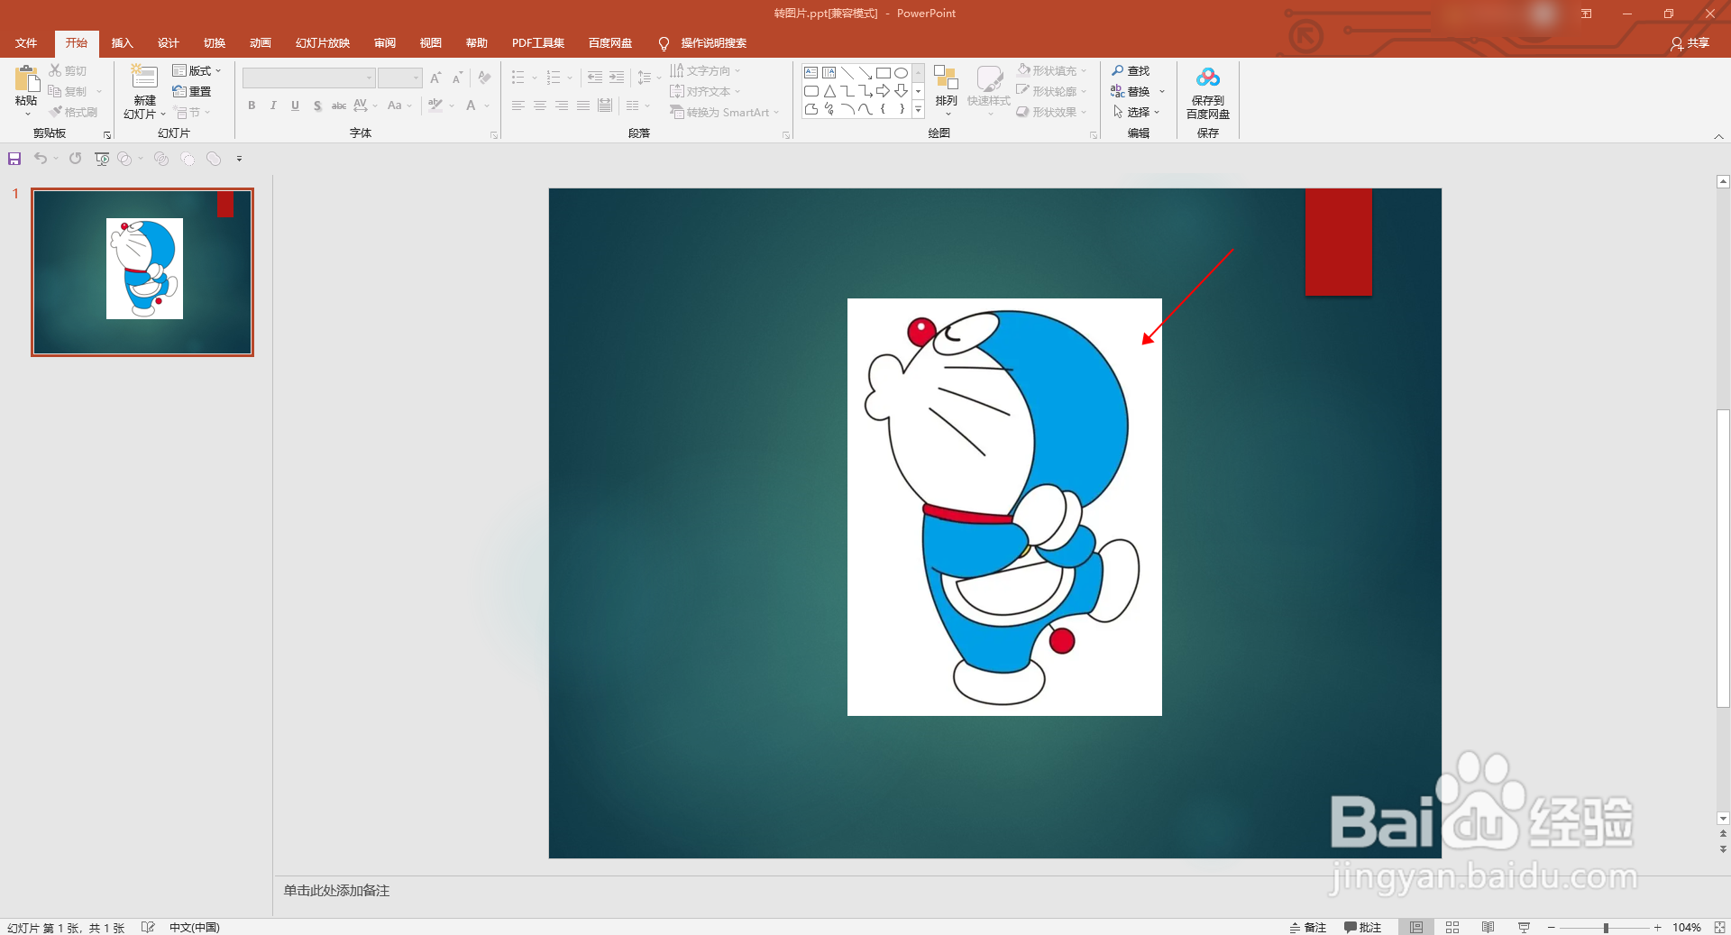Open the Ribbon Display Options button

(x=1587, y=14)
